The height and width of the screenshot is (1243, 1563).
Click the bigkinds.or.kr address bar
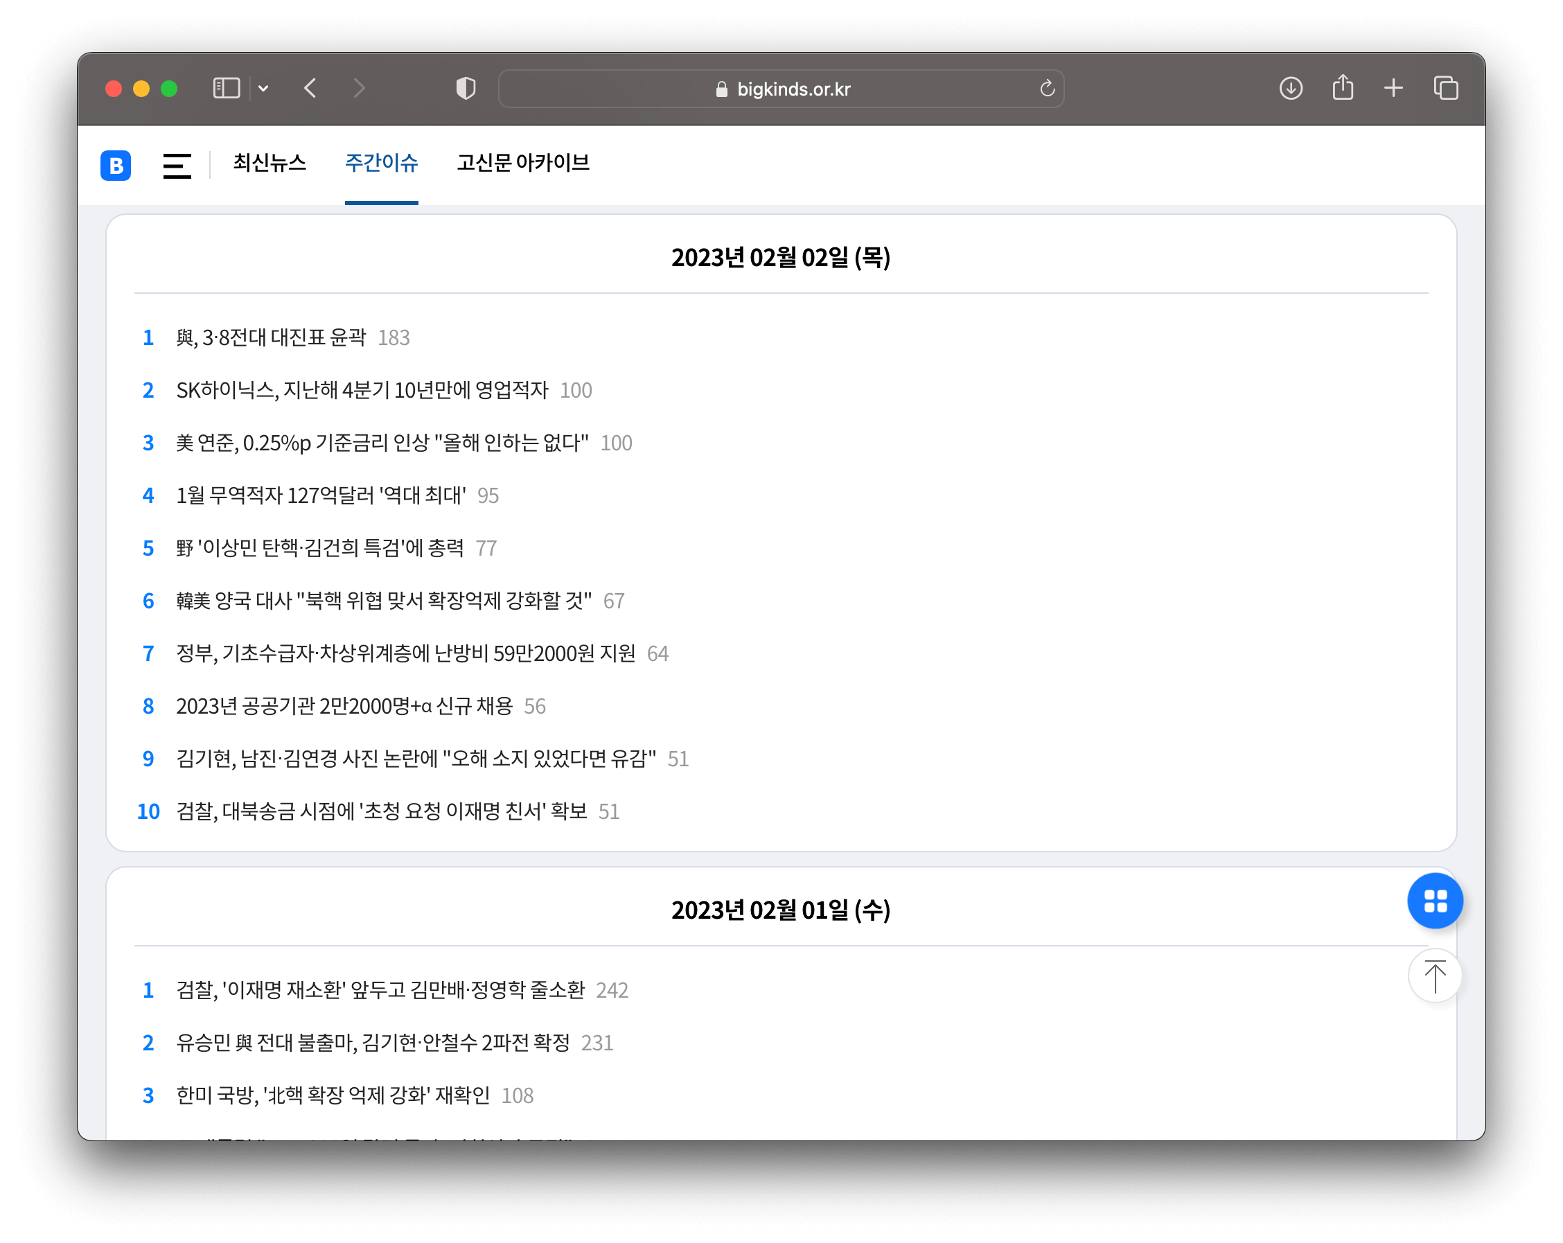[x=781, y=89]
